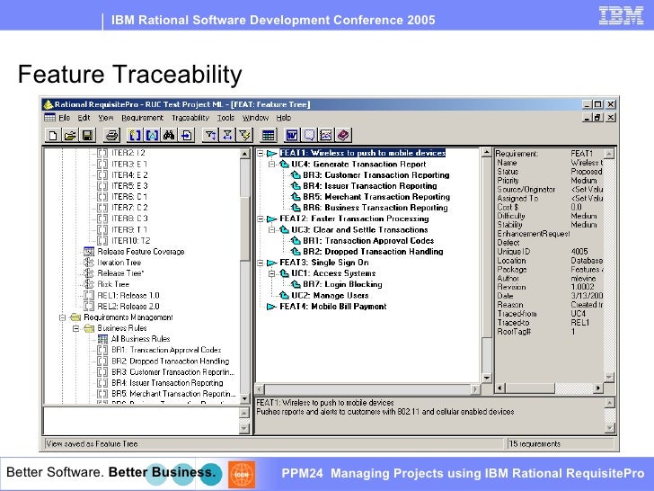Click the RequisitePro menu bar document icon

pos(49,117)
